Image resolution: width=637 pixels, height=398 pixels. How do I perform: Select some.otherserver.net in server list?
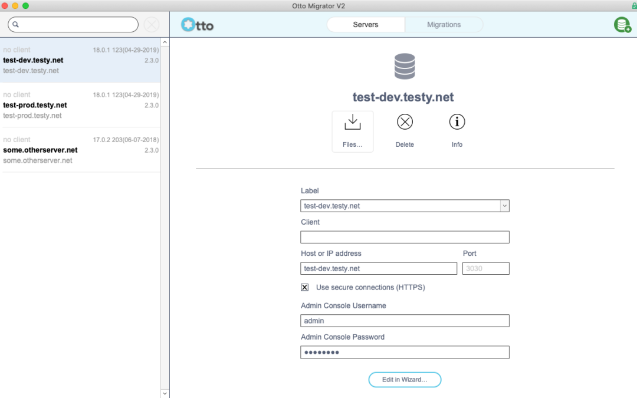80,150
